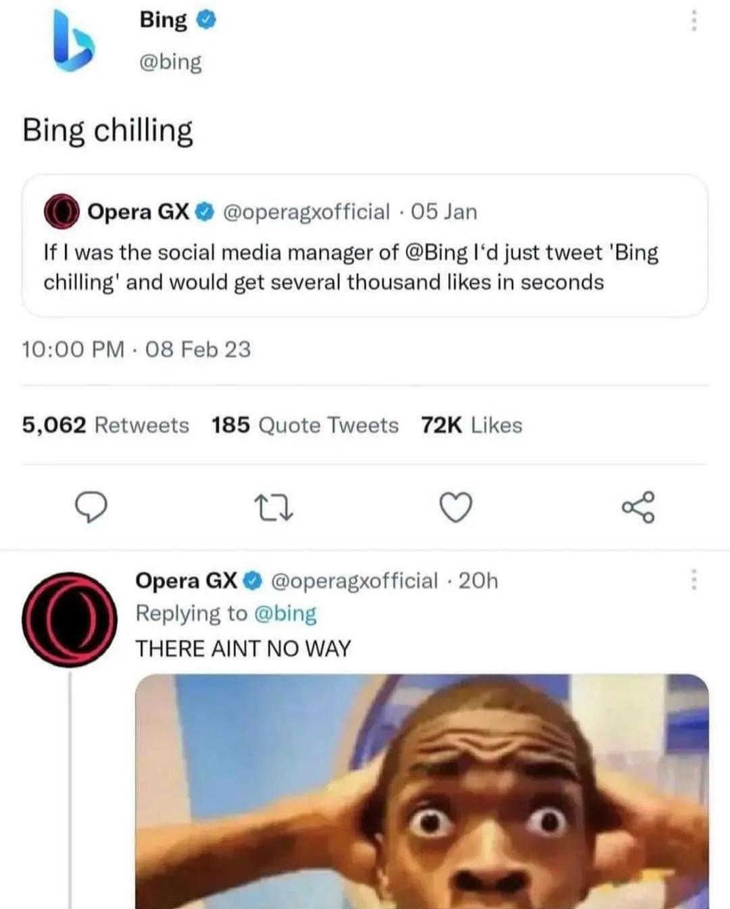Like the tweet with the heart icon
The image size is (730, 909).
456,507
